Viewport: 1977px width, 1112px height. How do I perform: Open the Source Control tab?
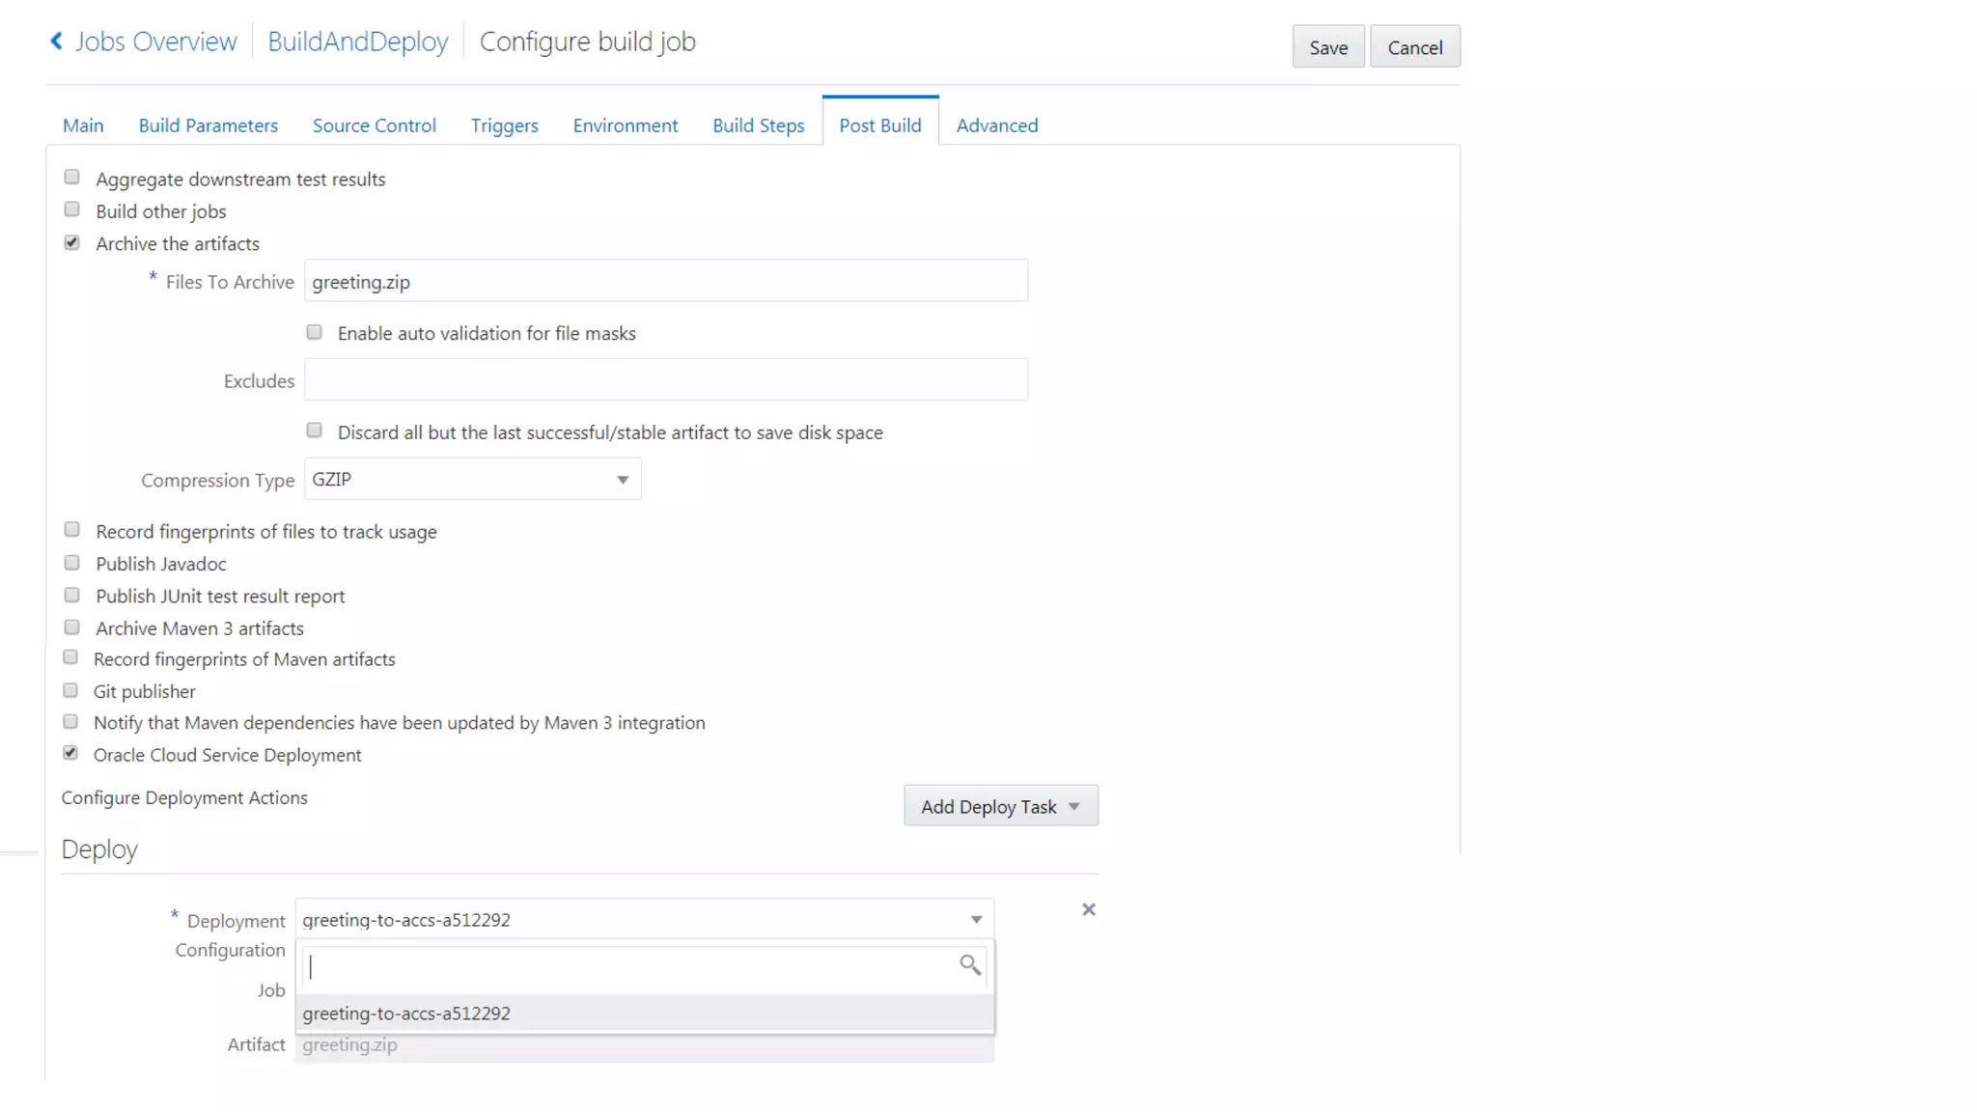click(x=374, y=125)
